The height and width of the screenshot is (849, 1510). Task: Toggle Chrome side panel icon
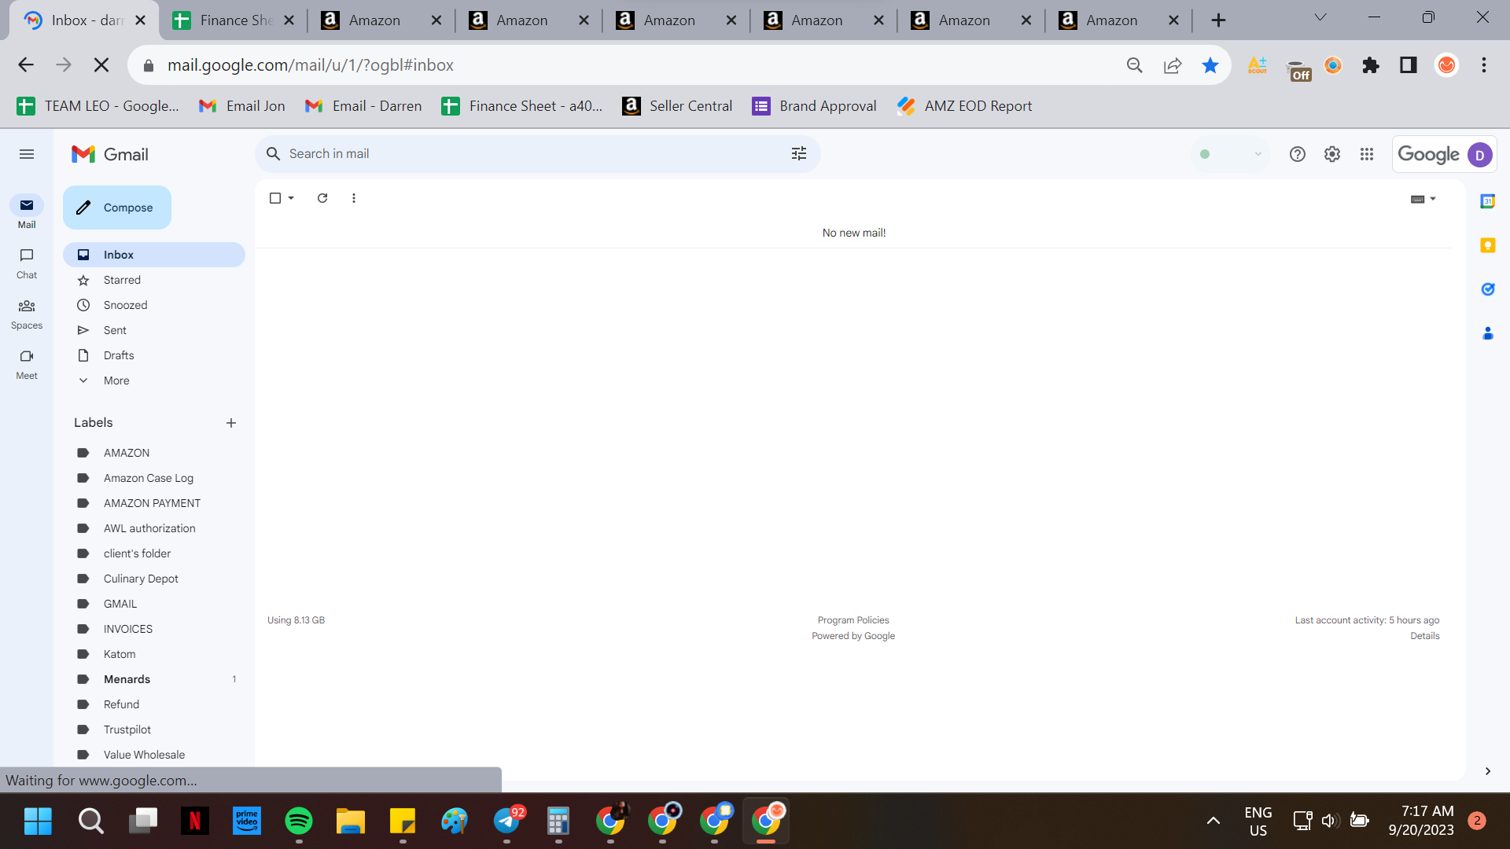click(1409, 65)
